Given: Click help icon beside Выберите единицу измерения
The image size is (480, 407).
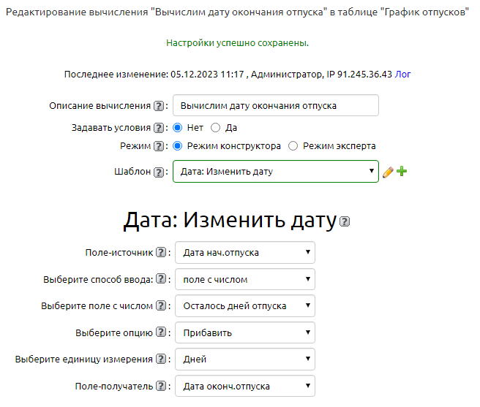Looking at the screenshot, I should [x=161, y=360].
